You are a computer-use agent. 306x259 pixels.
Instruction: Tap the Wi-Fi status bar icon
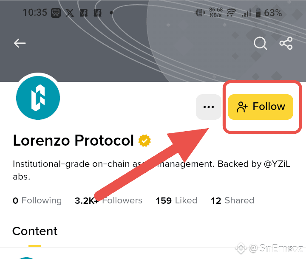[x=231, y=13]
